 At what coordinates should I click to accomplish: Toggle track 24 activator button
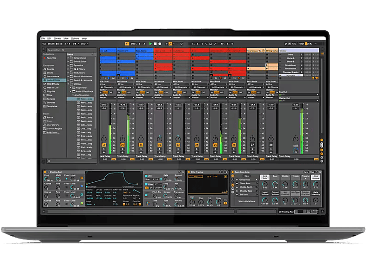[x=197, y=145]
